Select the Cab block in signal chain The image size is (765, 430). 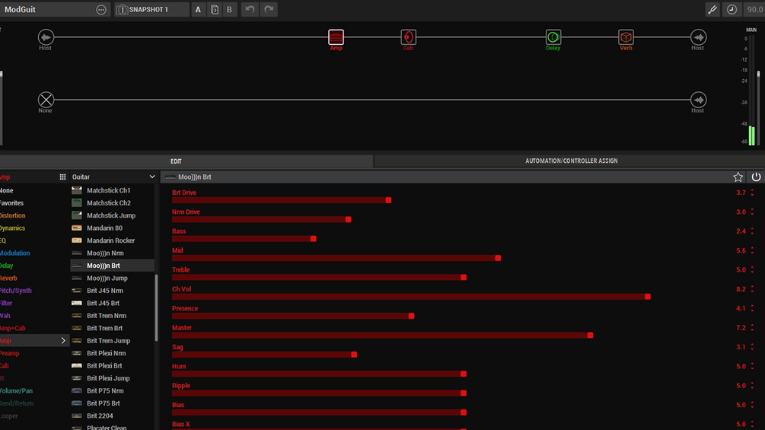(408, 37)
